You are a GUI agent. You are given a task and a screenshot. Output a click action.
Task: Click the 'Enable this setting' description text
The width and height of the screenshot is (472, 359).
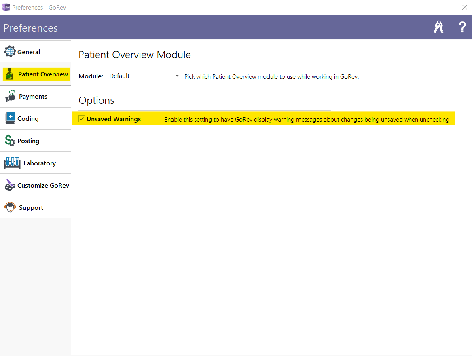(x=307, y=120)
